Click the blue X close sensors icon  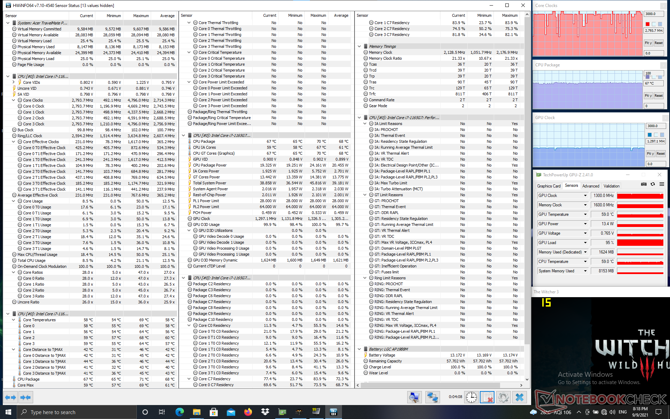pyautogui.click(x=520, y=397)
